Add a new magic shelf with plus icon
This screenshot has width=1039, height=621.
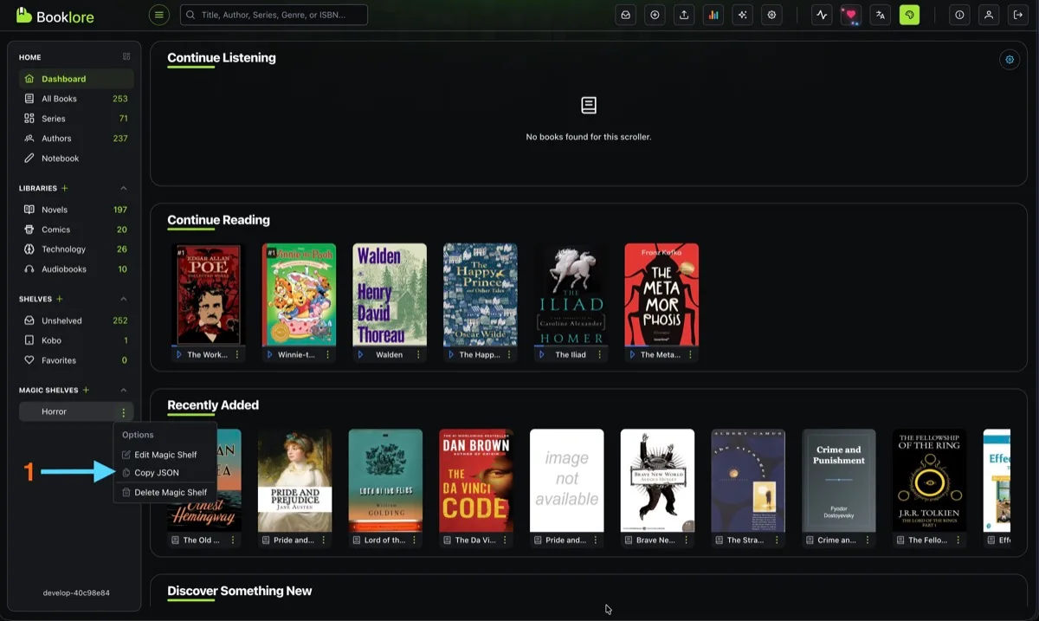coord(86,391)
